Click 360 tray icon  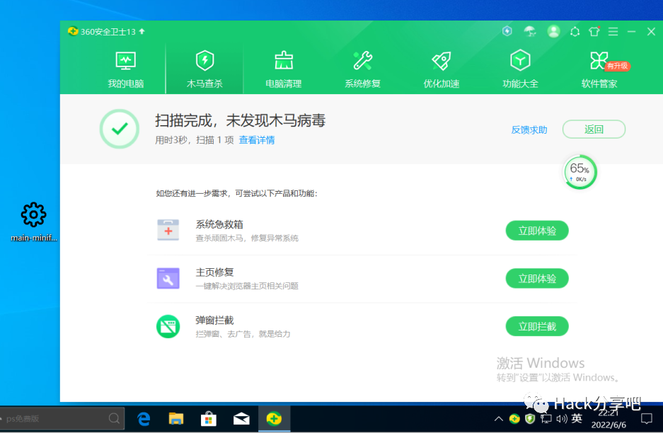click(x=514, y=419)
